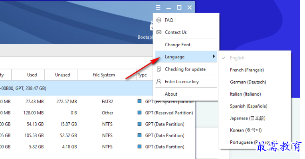Image resolution: width=305 pixels, height=159 pixels.
Task: Click the Other file system cell
Action: (107, 113)
